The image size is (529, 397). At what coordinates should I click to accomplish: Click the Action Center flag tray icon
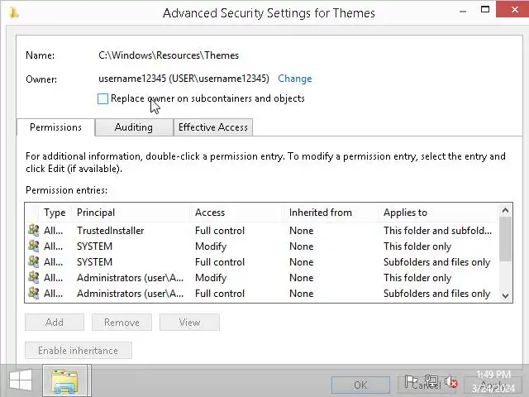coord(411,382)
